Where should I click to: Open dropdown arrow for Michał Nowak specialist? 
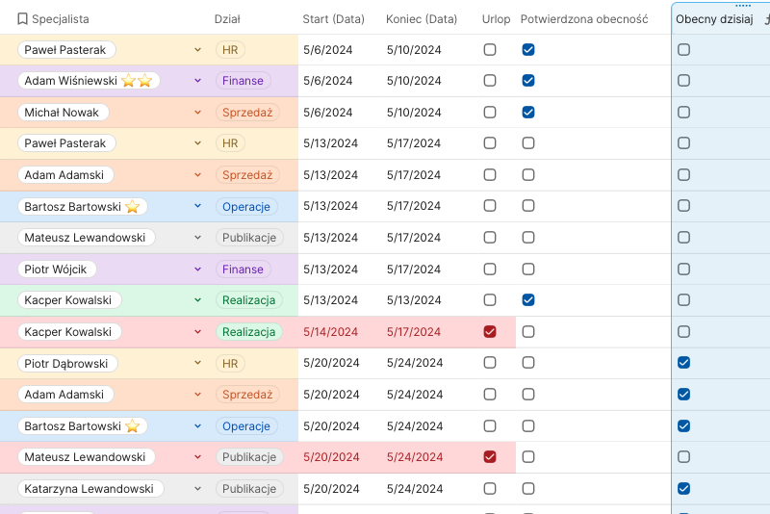[197, 113]
